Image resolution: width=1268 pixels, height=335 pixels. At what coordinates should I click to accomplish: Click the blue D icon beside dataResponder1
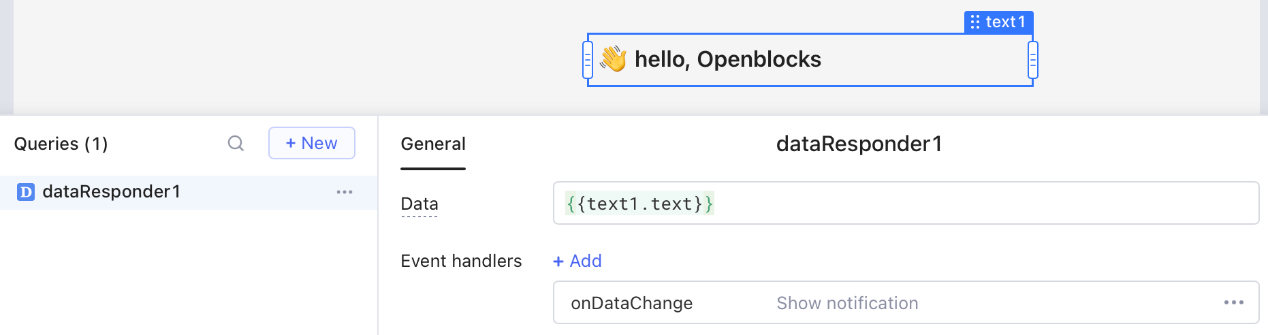pyautogui.click(x=26, y=192)
